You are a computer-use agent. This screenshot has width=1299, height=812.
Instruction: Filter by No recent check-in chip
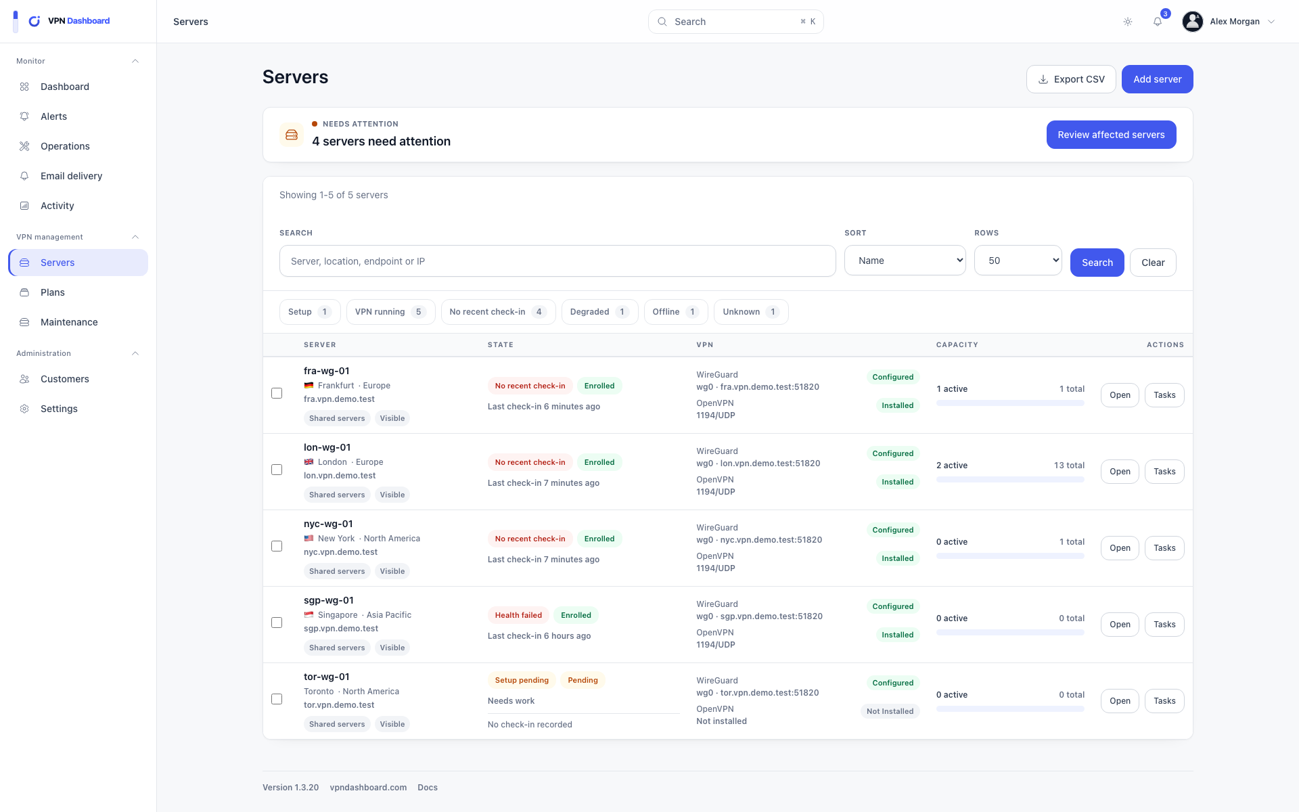(498, 312)
